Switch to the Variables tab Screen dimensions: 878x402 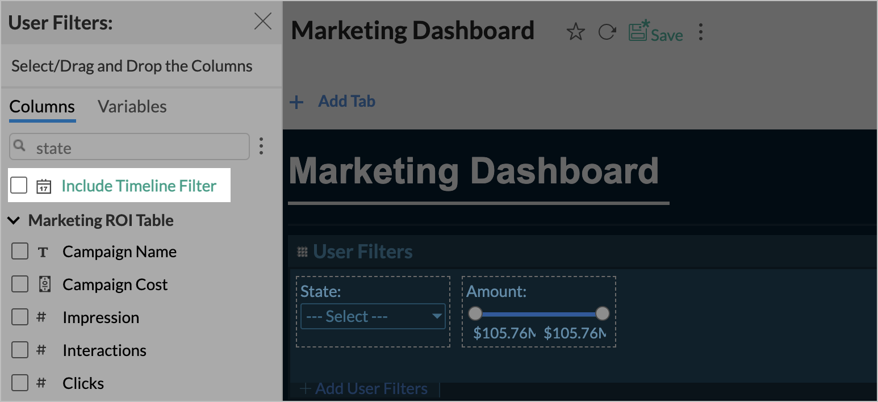click(132, 107)
